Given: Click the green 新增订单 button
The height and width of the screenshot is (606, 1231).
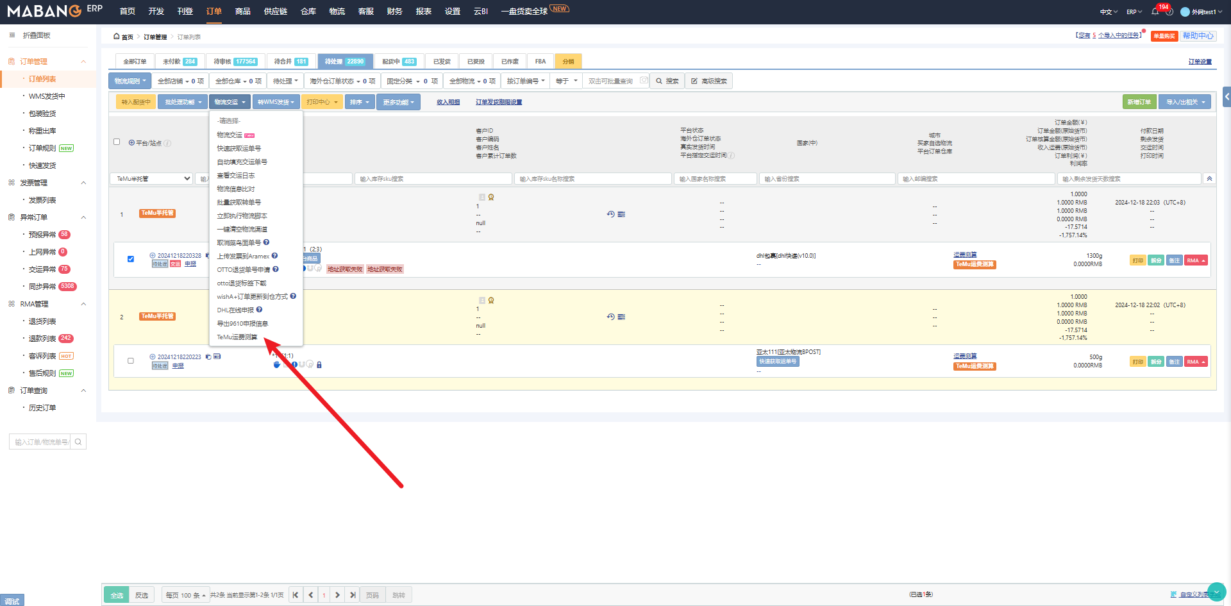Looking at the screenshot, I should [x=1139, y=102].
